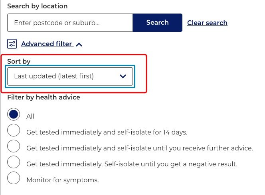Screen dimensions: 265x195
Task: Click label text 'until you get a negative result.'
Action: (189, 164)
